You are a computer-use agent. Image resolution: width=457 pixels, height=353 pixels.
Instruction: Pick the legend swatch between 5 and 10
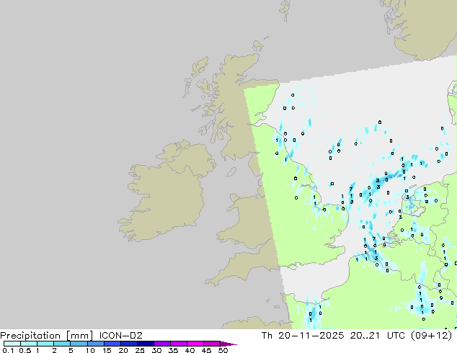pyautogui.click(x=79, y=344)
